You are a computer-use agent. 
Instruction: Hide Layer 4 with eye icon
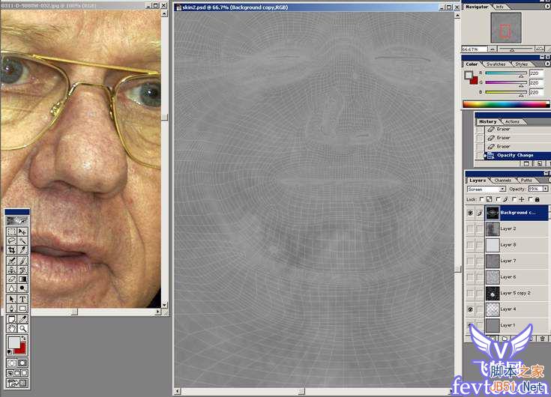point(470,309)
